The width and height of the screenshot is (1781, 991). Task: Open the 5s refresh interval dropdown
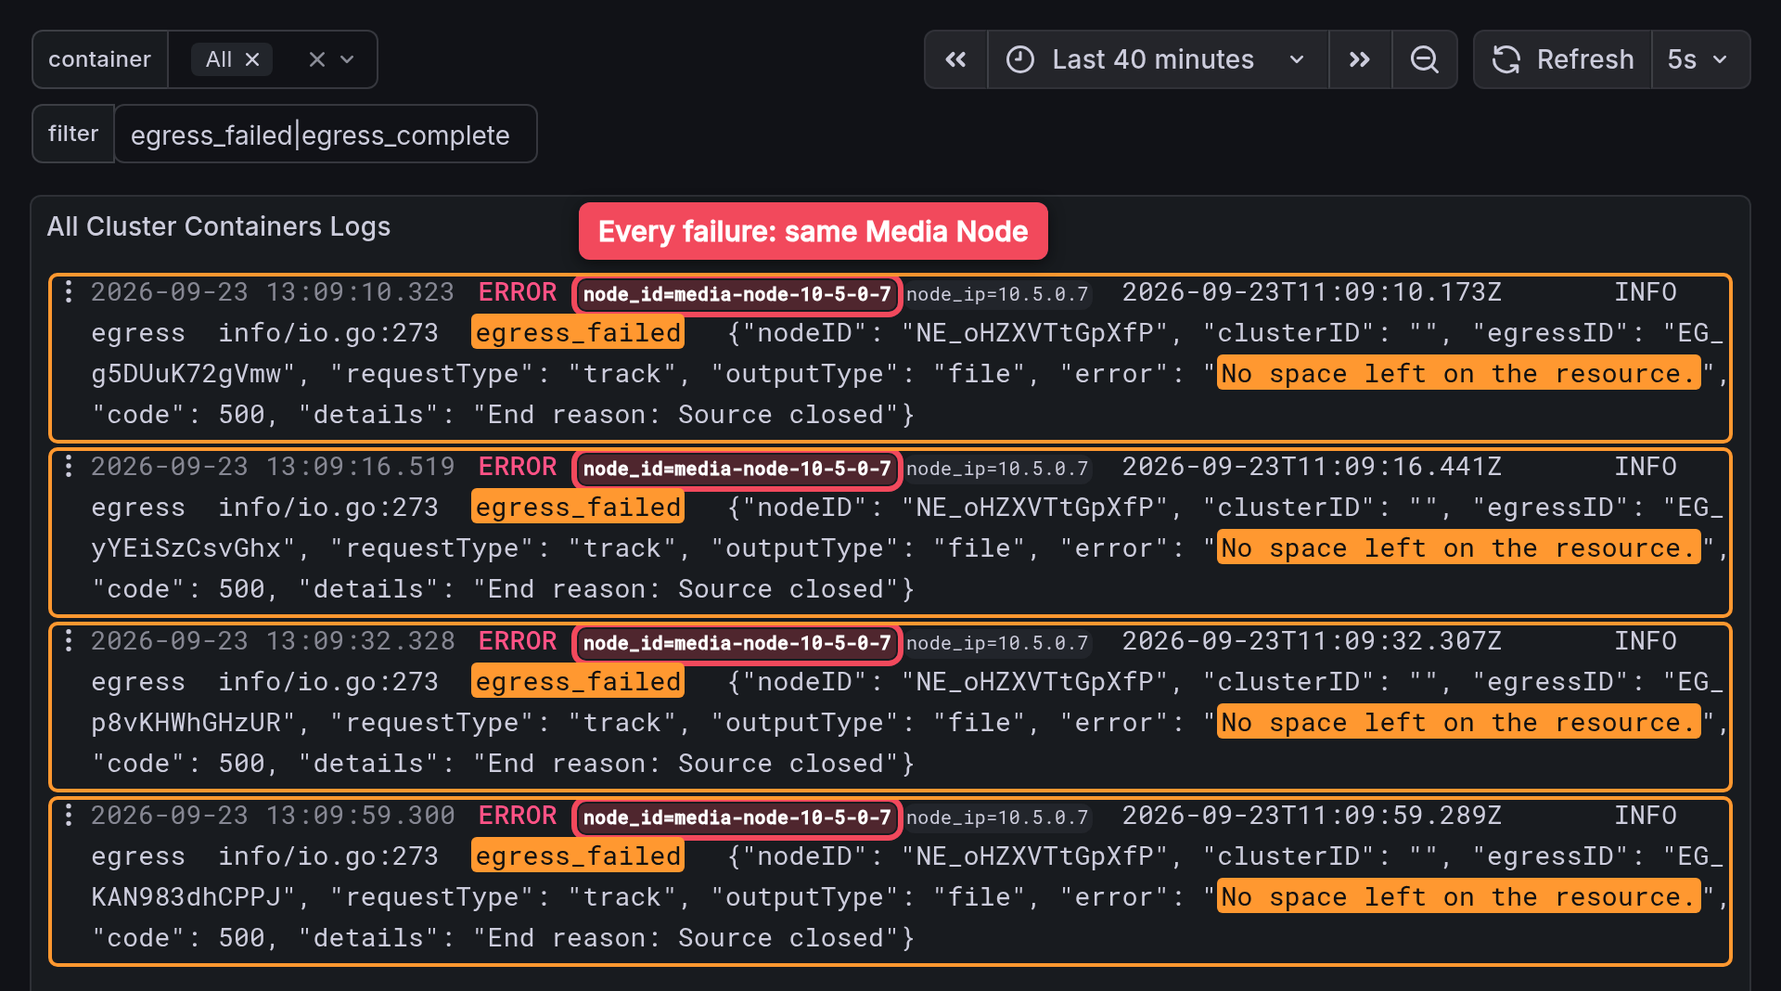1700,59
